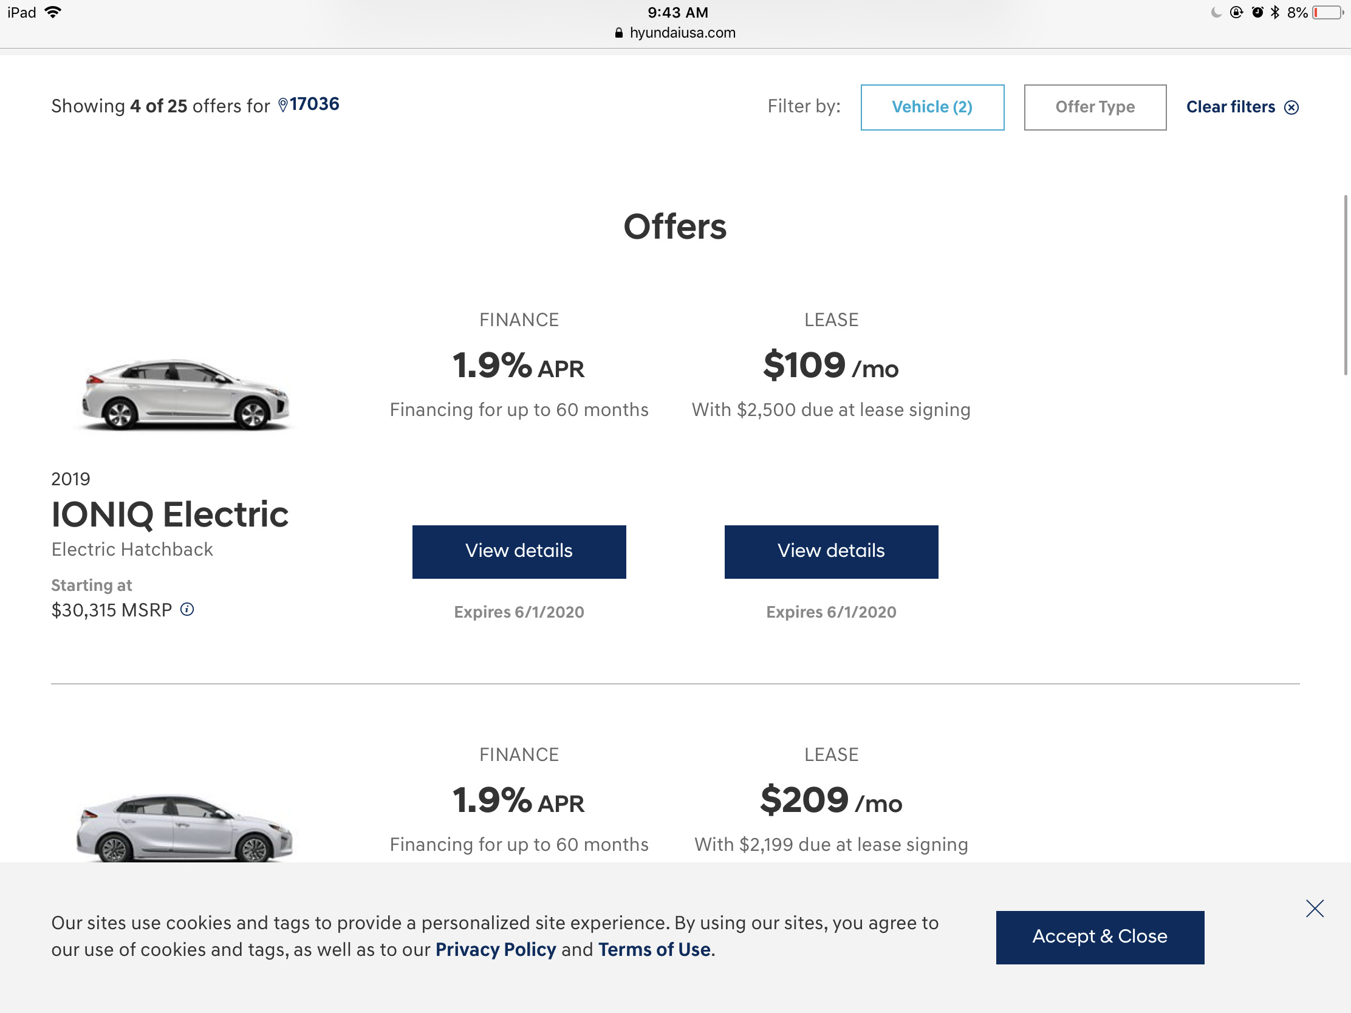The height and width of the screenshot is (1013, 1351).
Task: Tap the battery icon in status bar
Action: pyautogui.click(x=1327, y=13)
